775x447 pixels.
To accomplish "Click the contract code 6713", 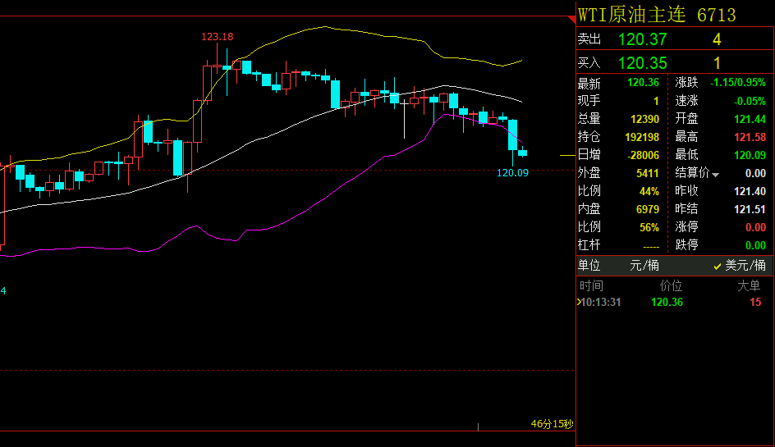I will click(x=716, y=16).
